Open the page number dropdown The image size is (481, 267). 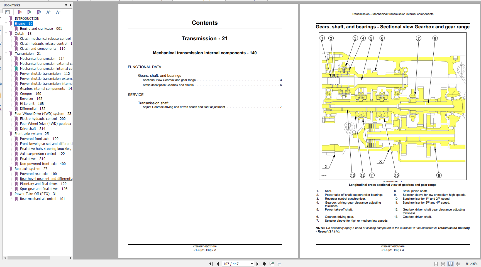tap(252, 264)
